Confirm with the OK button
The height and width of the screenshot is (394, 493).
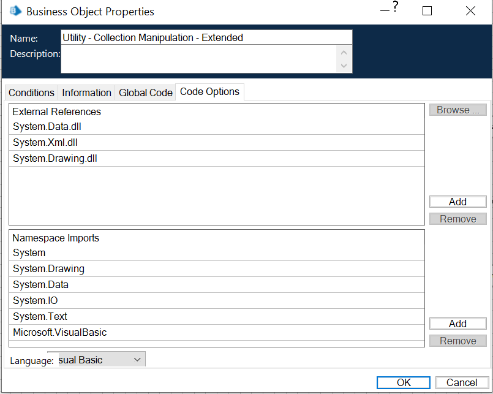[404, 382]
